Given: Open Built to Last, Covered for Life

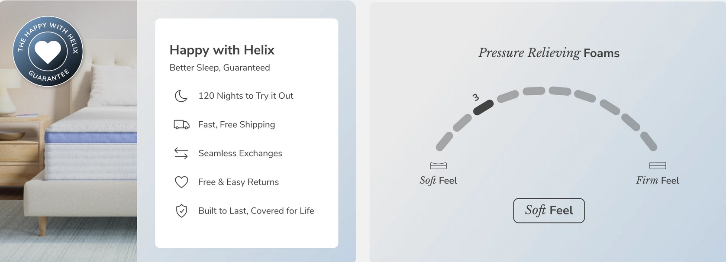Looking at the screenshot, I should 256,211.
